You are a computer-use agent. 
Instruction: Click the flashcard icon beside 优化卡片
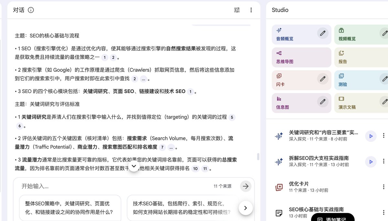pyautogui.click(x=279, y=187)
